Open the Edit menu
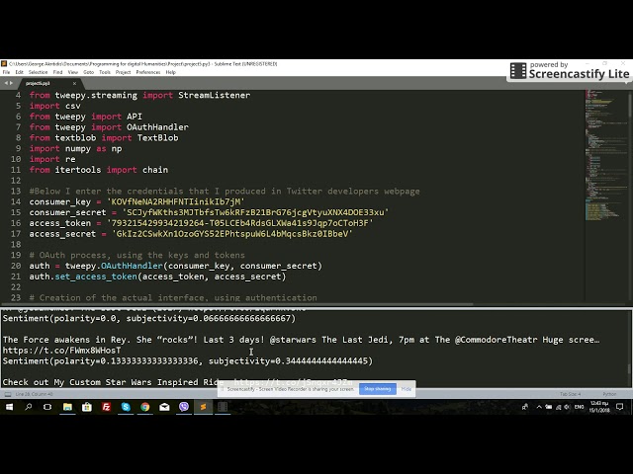633x474 pixels. point(20,72)
